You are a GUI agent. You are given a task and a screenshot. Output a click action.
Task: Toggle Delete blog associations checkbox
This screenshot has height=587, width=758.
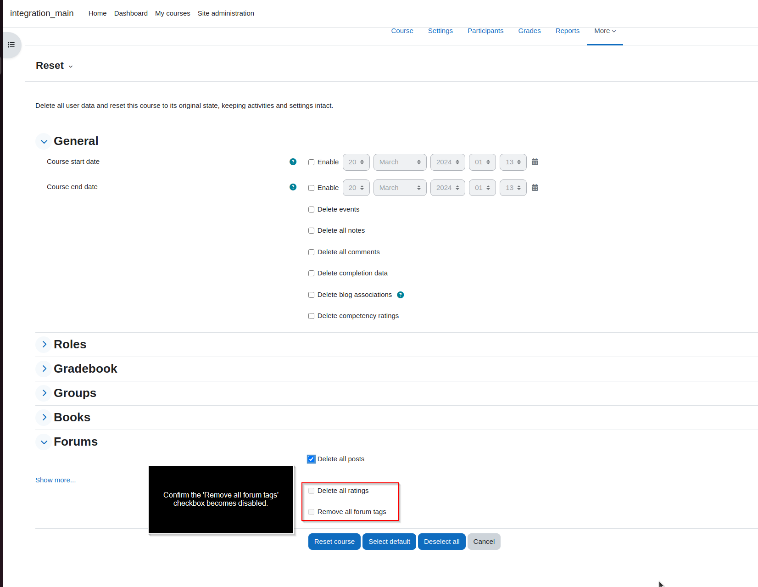[312, 295]
